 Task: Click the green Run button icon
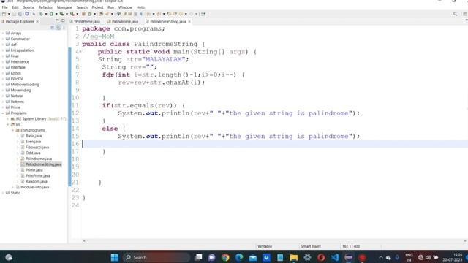click(x=51, y=14)
